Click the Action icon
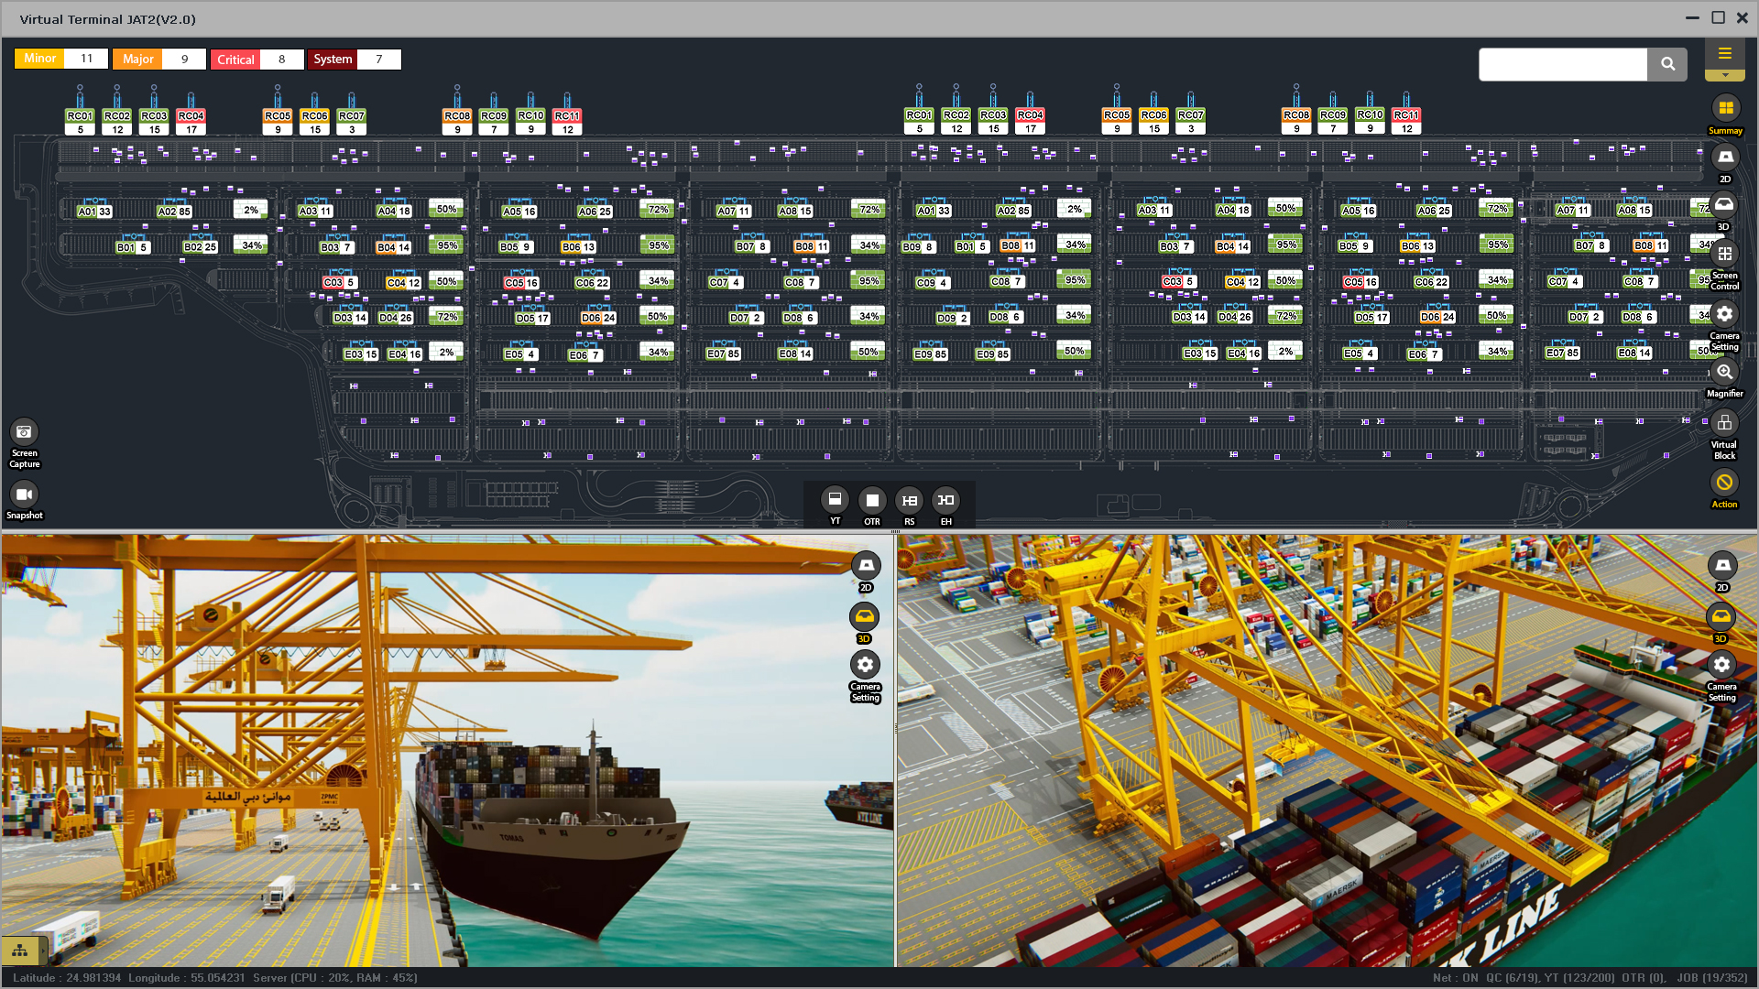 1724,483
